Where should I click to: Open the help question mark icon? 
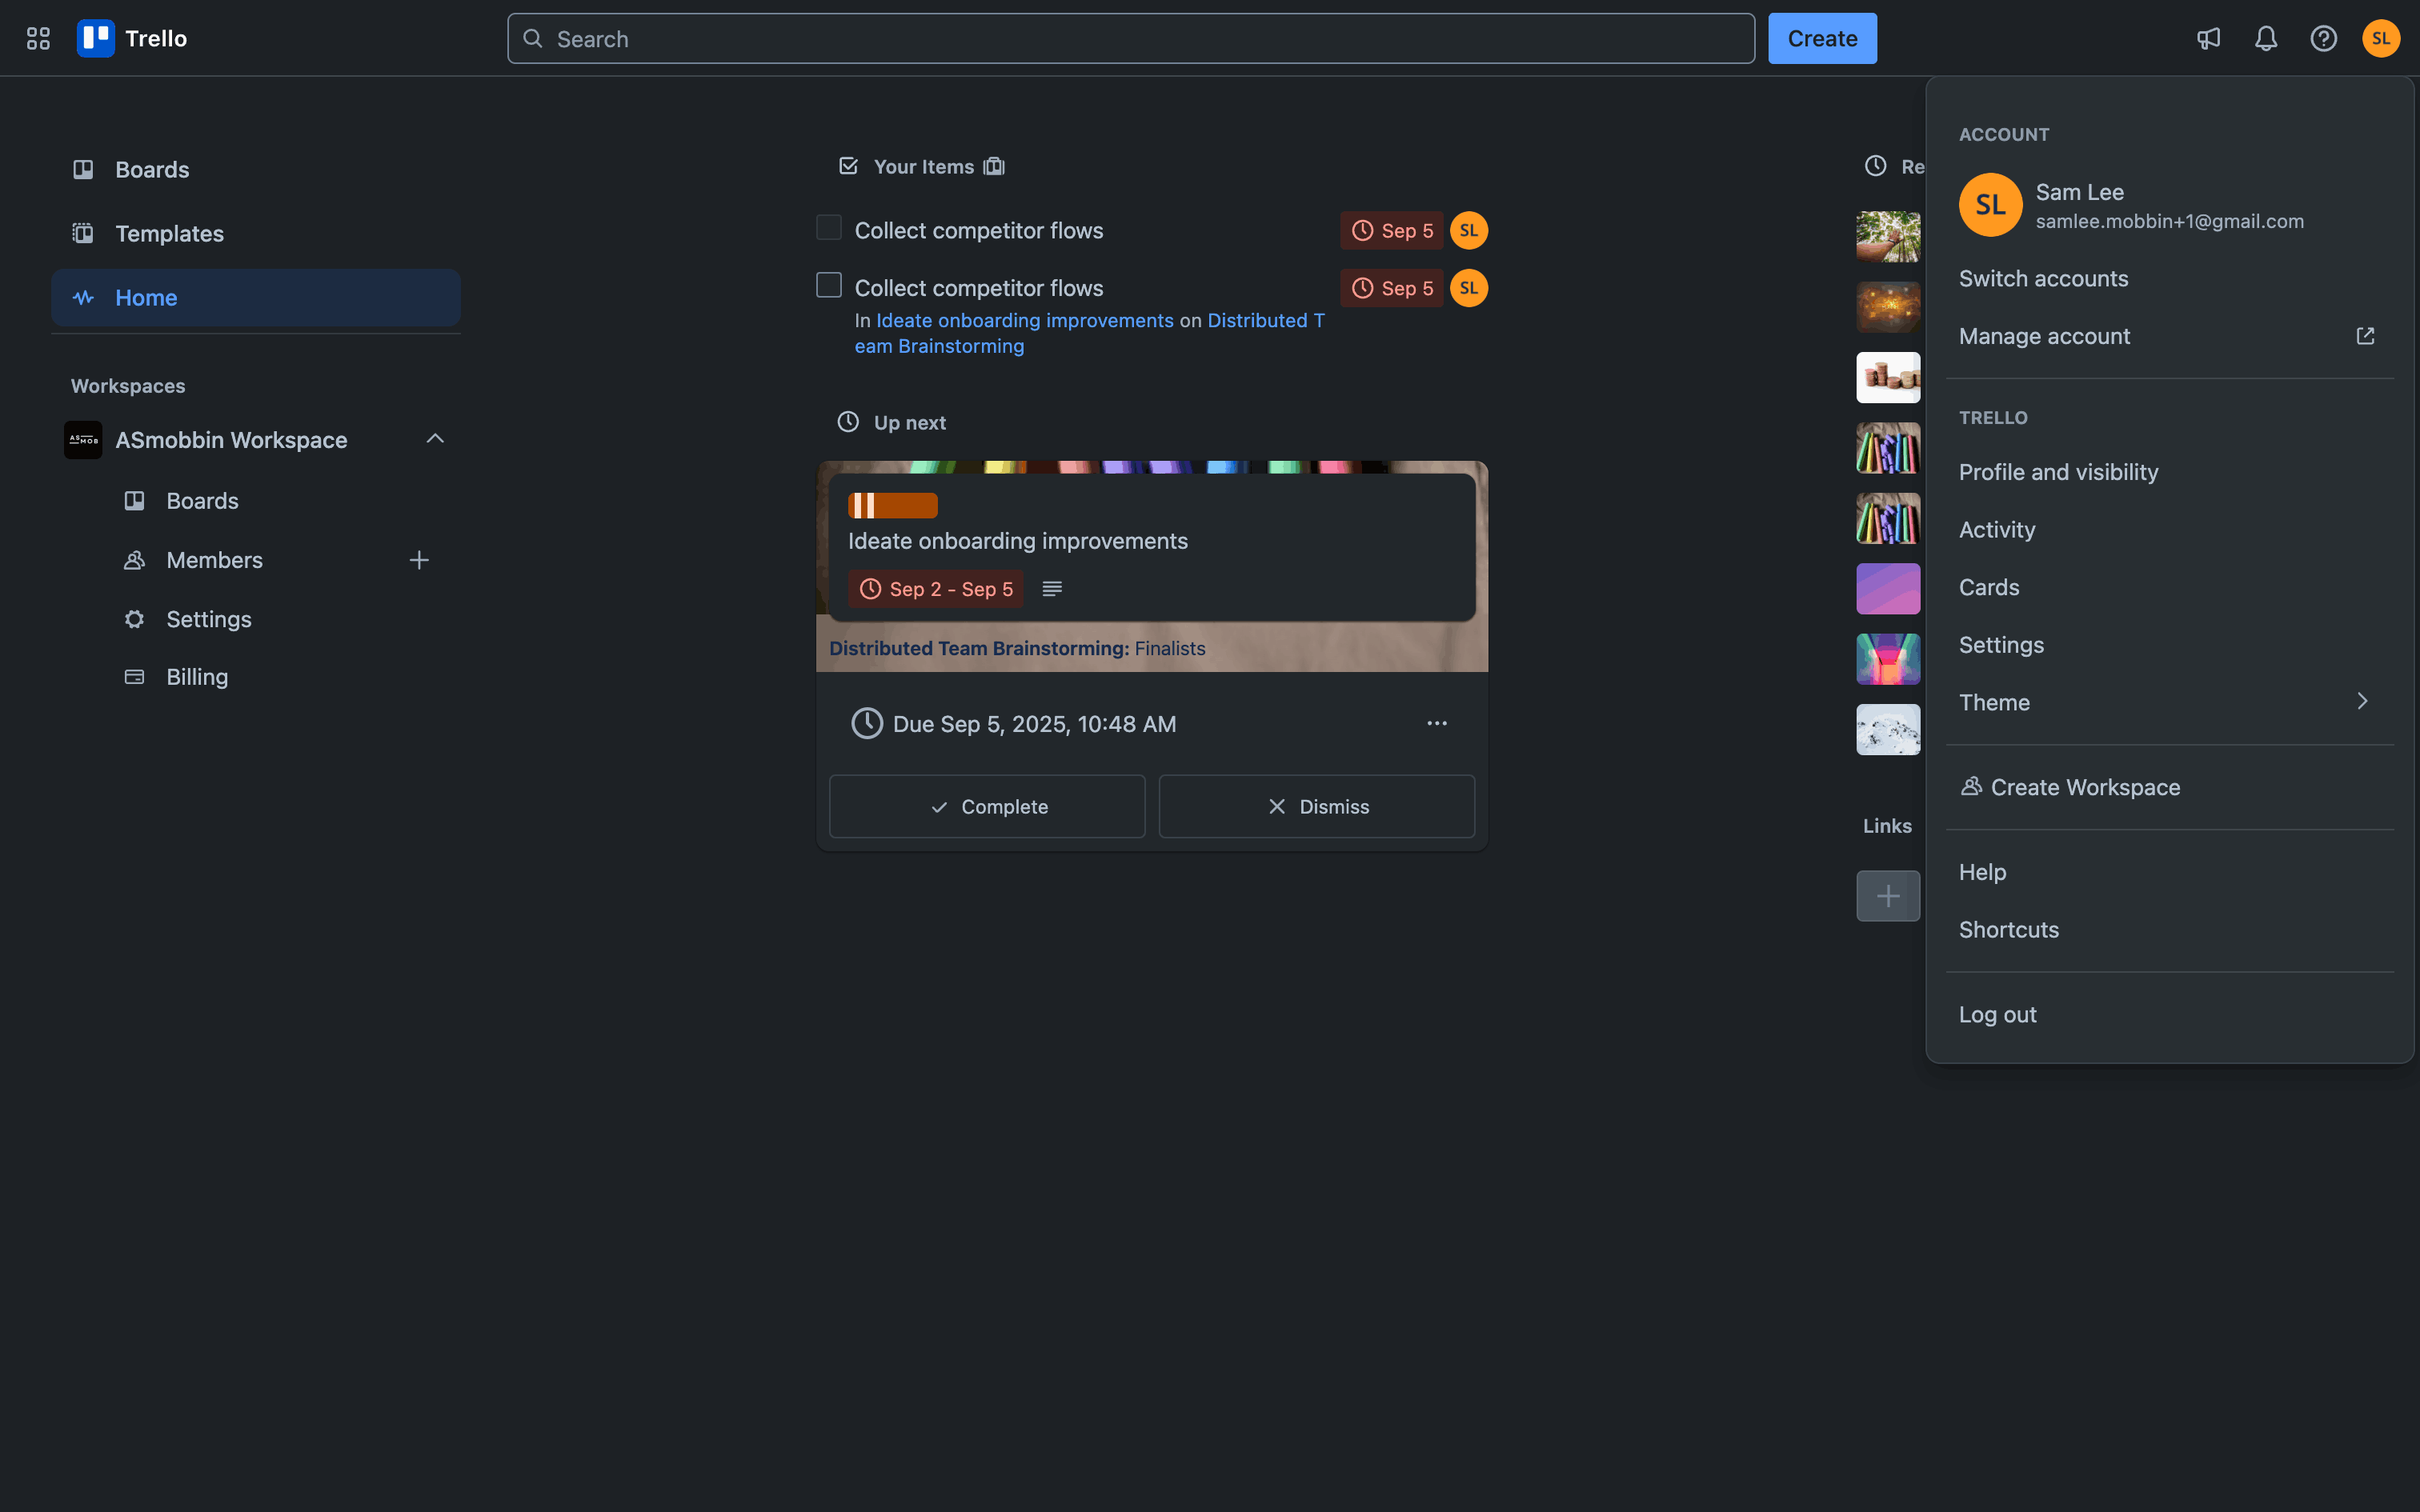pos(2324,38)
